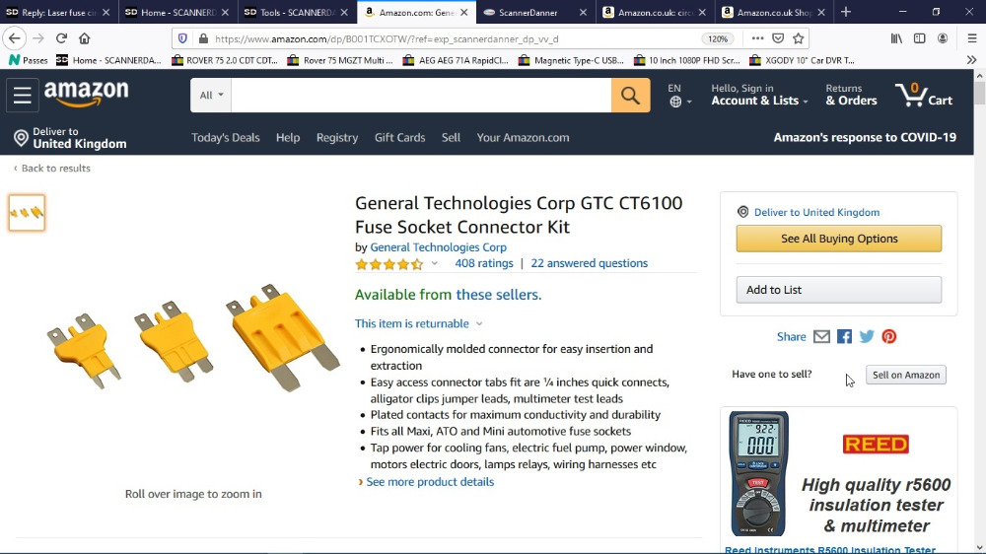Open the Amazon cart icon

[x=923, y=96]
